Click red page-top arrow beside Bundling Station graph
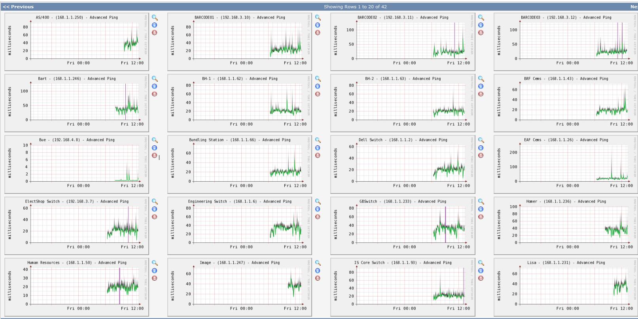The width and height of the screenshot is (638, 319). click(318, 156)
